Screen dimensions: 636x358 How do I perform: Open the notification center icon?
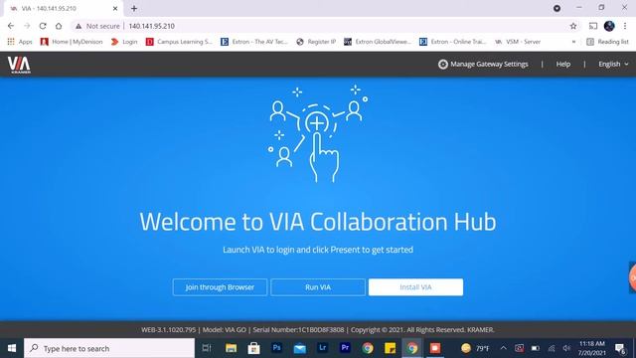pyautogui.click(x=620, y=348)
